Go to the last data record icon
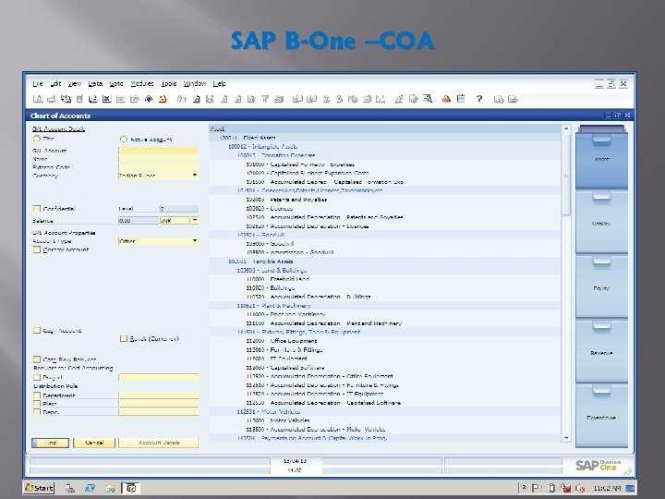665x499 pixels. (x=251, y=99)
